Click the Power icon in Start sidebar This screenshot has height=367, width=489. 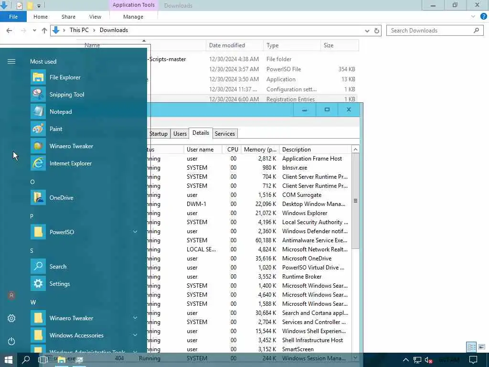pyautogui.click(x=11, y=341)
